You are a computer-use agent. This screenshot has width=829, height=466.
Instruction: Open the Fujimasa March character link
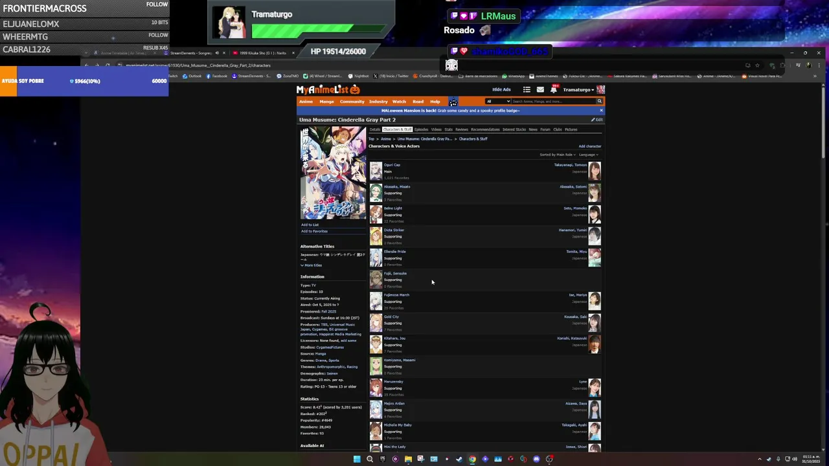(396, 295)
